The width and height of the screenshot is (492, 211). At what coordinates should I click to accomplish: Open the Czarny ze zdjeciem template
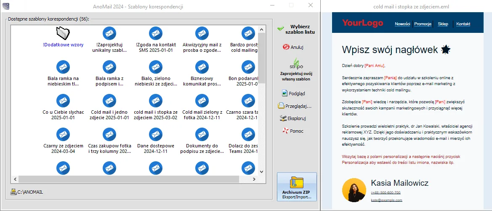63,134
